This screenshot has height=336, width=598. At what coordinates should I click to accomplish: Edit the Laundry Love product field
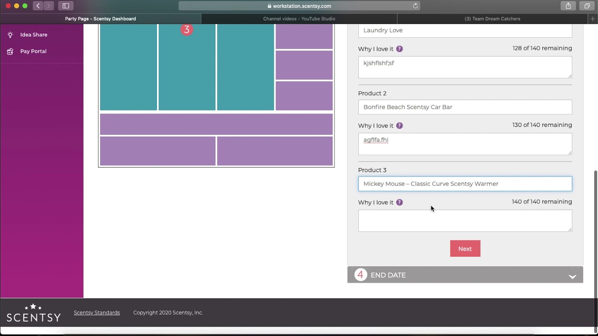click(465, 30)
